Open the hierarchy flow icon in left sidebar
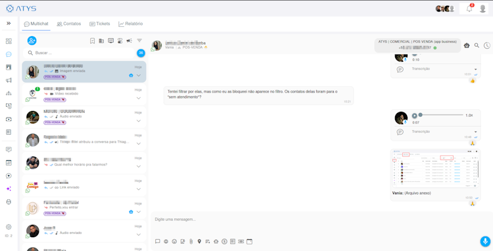 (9, 93)
